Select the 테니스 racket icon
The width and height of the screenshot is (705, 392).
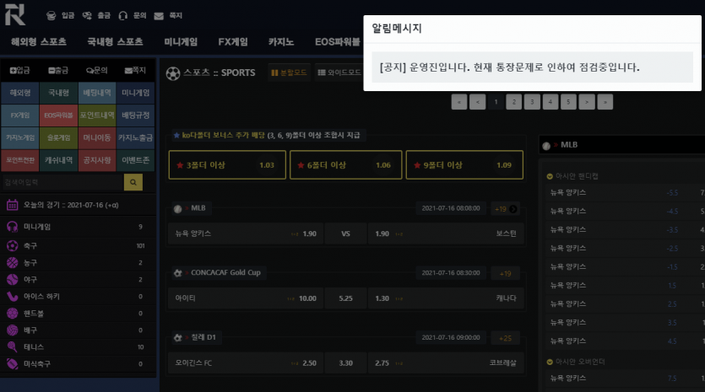(12, 347)
